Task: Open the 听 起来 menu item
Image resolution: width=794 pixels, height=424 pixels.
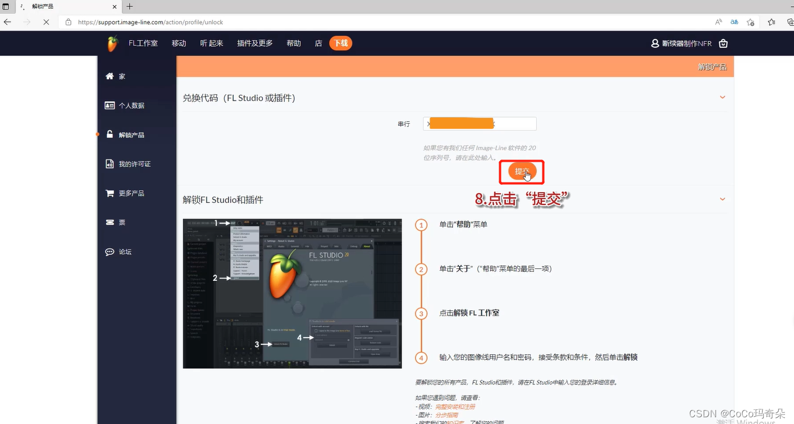Action: pos(212,43)
